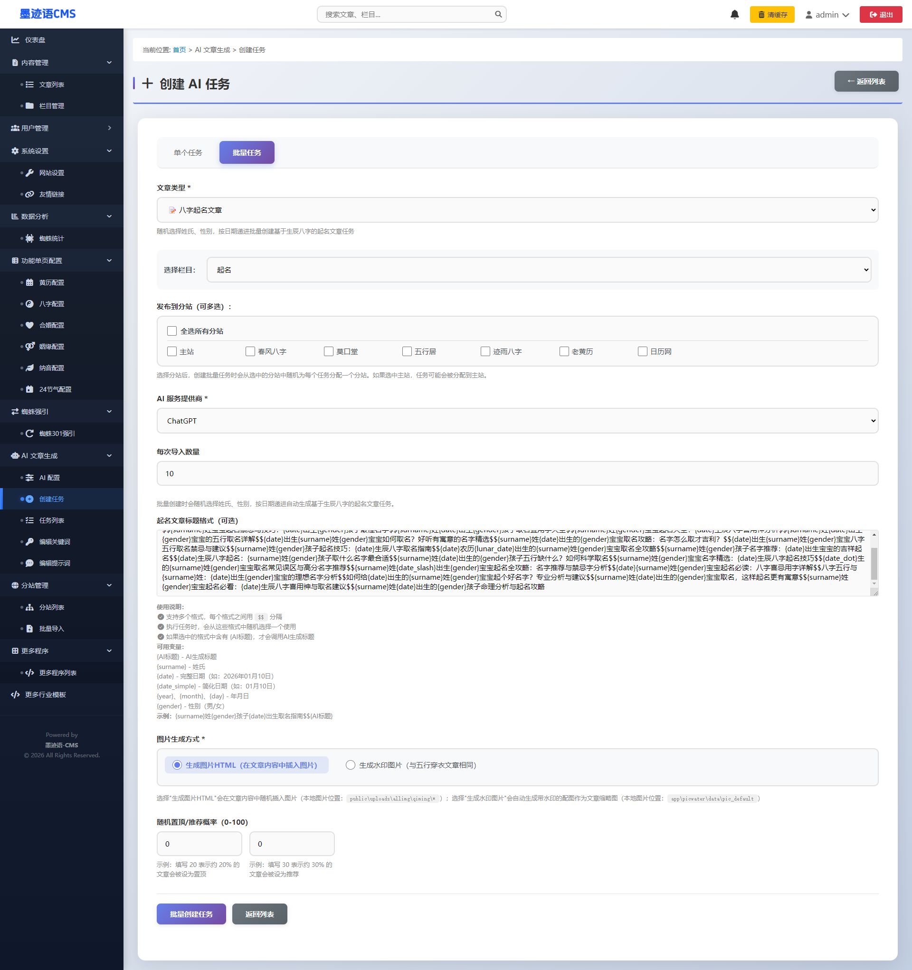Open the article type dropdown
Viewport: 912px width, 970px height.
517,210
